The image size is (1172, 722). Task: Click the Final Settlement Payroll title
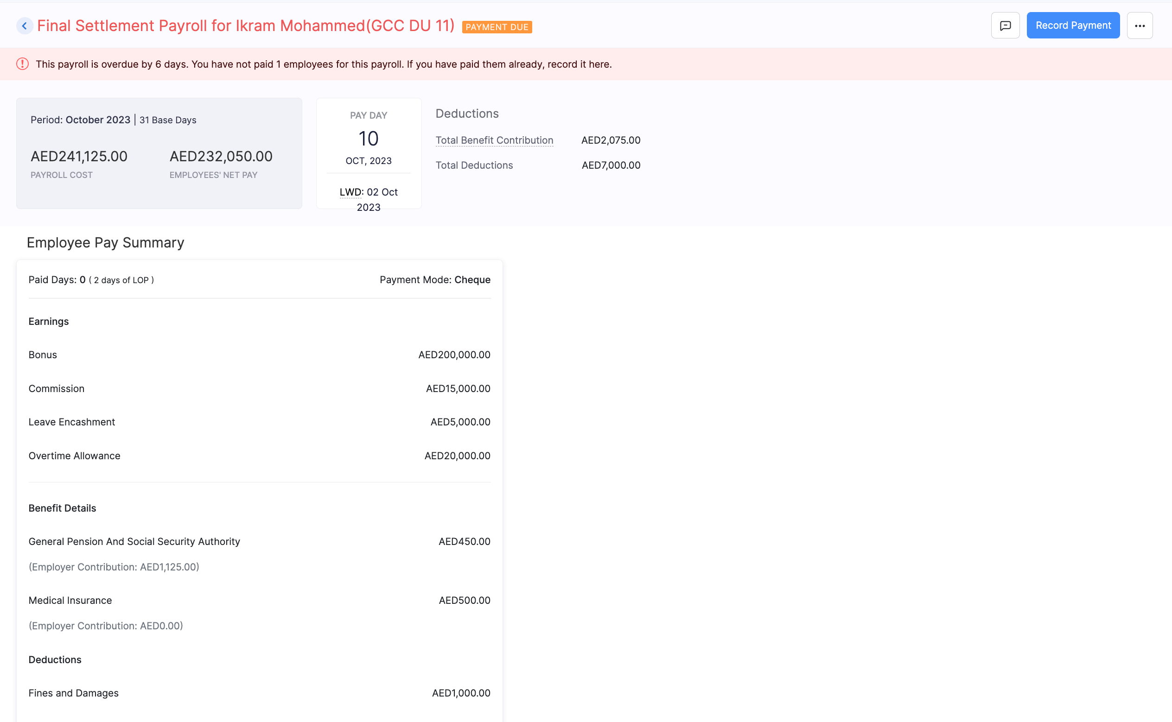245,26
